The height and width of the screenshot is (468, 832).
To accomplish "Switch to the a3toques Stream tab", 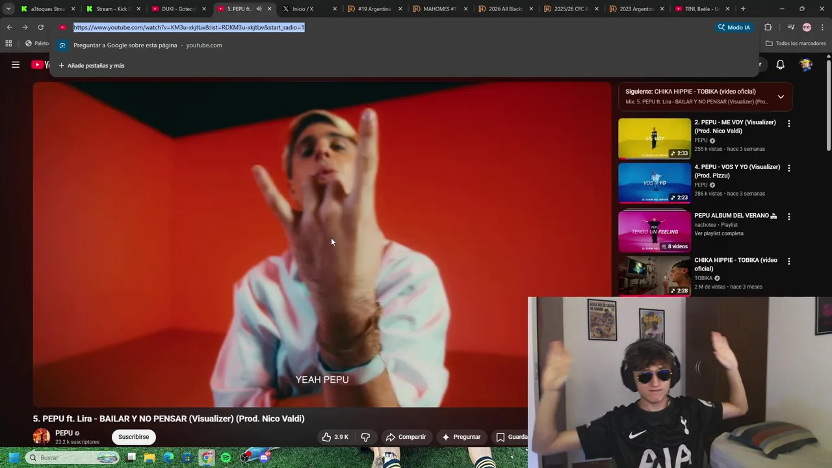I will pyautogui.click(x=47, y=9).
